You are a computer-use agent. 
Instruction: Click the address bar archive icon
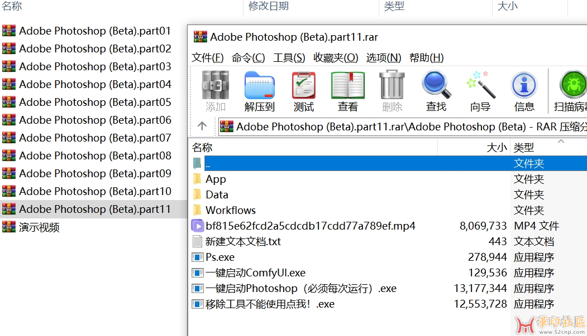click(x=227, y=126)
